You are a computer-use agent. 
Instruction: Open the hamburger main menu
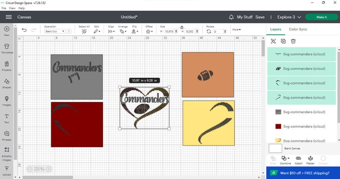[x=9, y=17]
